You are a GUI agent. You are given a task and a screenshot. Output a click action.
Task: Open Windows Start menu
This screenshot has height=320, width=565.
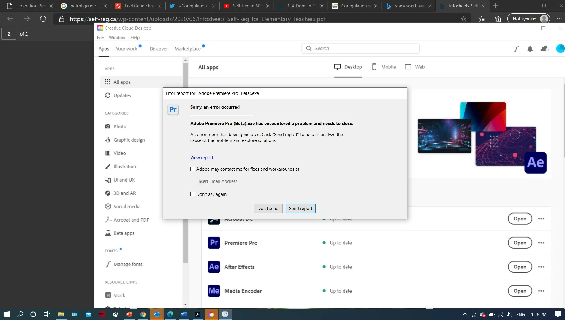[7, 314]
